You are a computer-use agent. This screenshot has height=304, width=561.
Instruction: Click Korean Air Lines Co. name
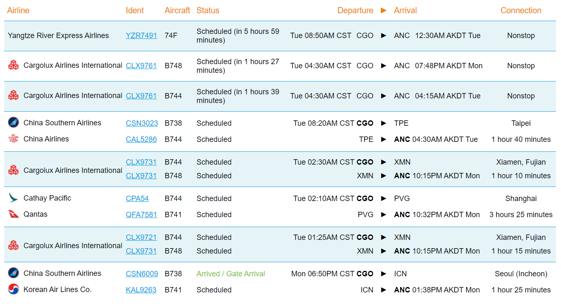click(x=57, y=290)
